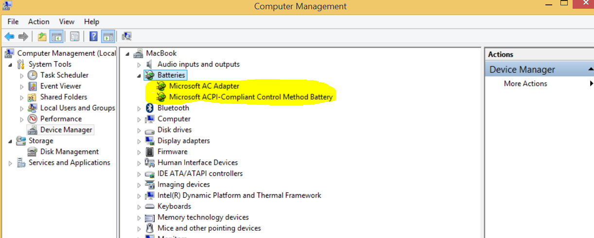Toggle the Show/Hide Action Pane button
The height and width of the screenshot is (238, 594).
pyautogui.click(x=108, y=36)
